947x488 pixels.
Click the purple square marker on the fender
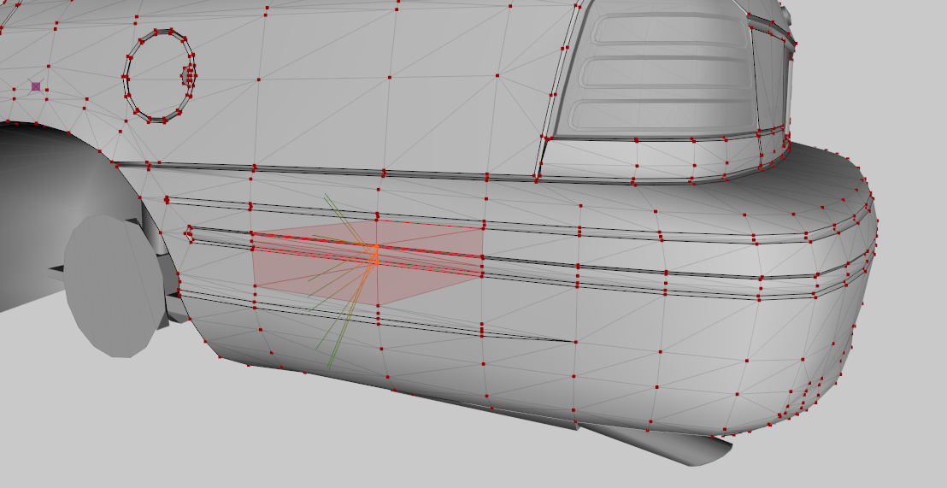[x=36, y=86]
